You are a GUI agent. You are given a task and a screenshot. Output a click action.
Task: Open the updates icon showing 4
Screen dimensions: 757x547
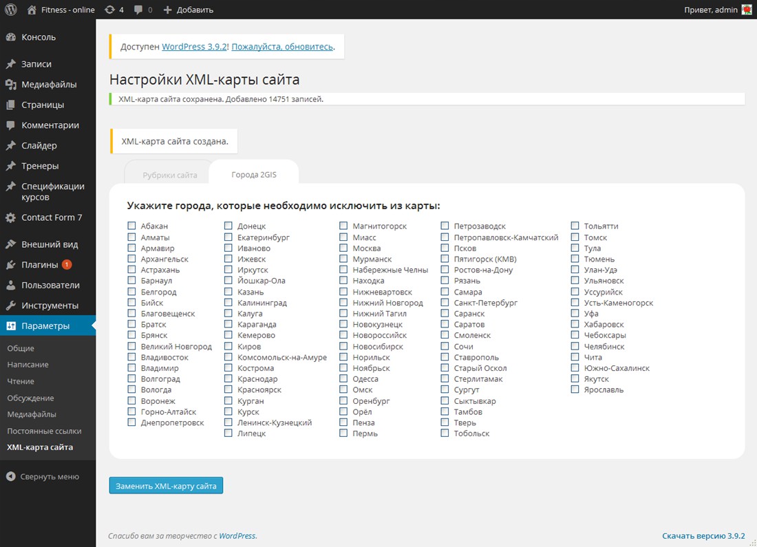(x=109, y=10)
